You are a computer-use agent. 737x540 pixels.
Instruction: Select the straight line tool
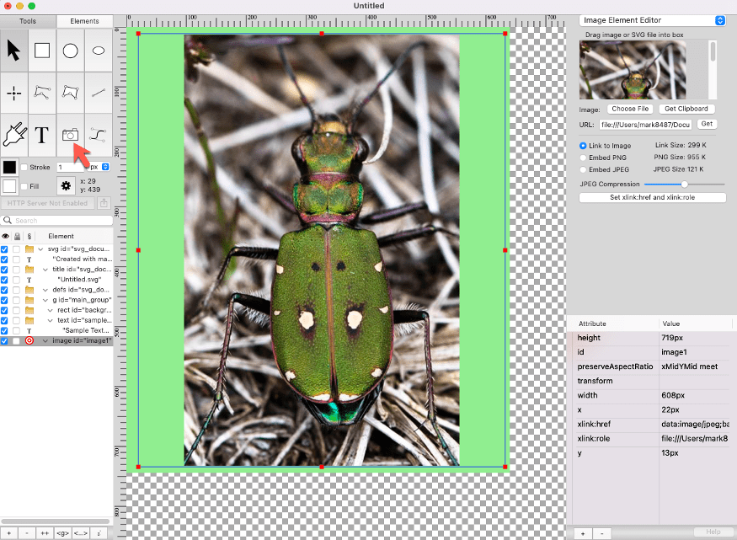(x=99, y=93)
